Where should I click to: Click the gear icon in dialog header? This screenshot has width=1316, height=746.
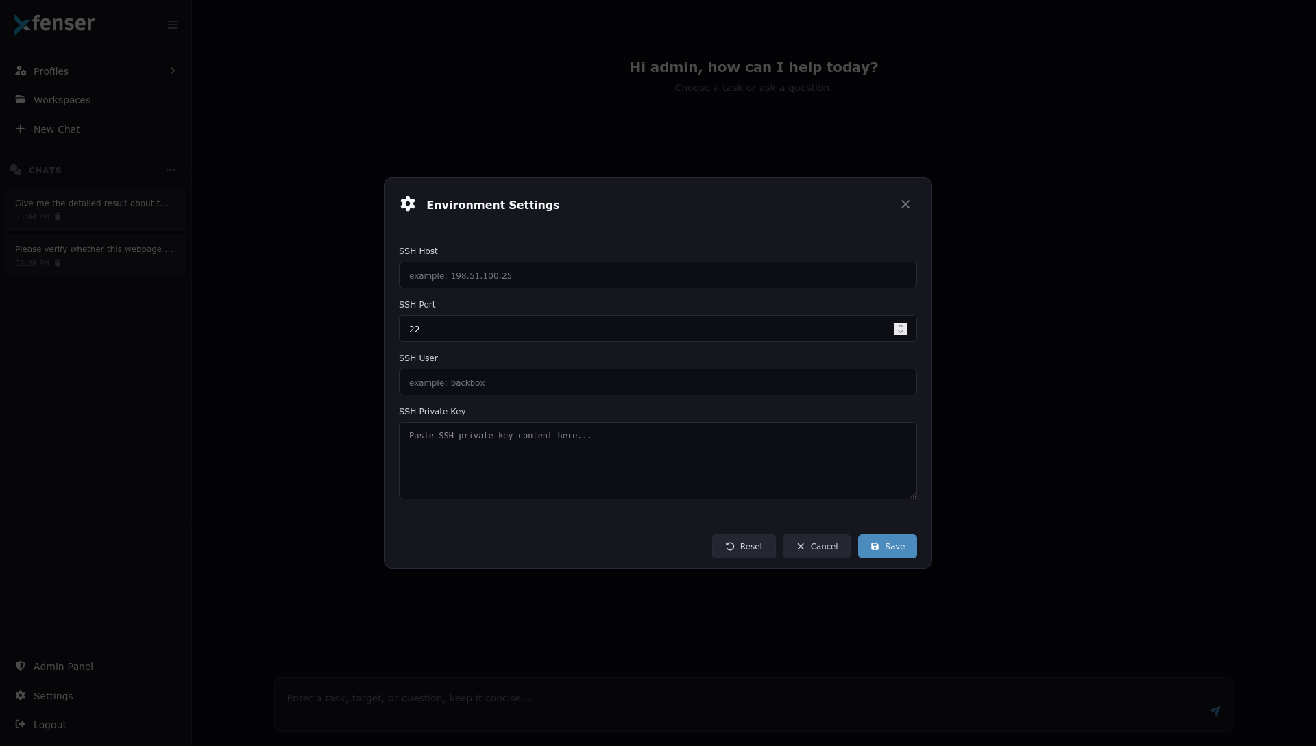coord(408,204)
